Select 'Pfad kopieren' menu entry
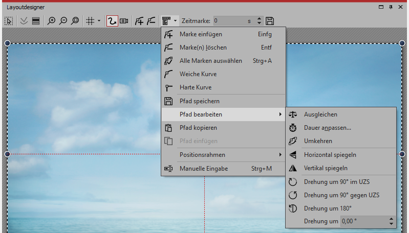Viewport: 409px width, 233px height. (198, 128)
